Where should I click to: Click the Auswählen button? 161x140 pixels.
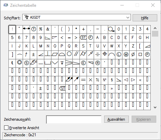click(116, 119)
